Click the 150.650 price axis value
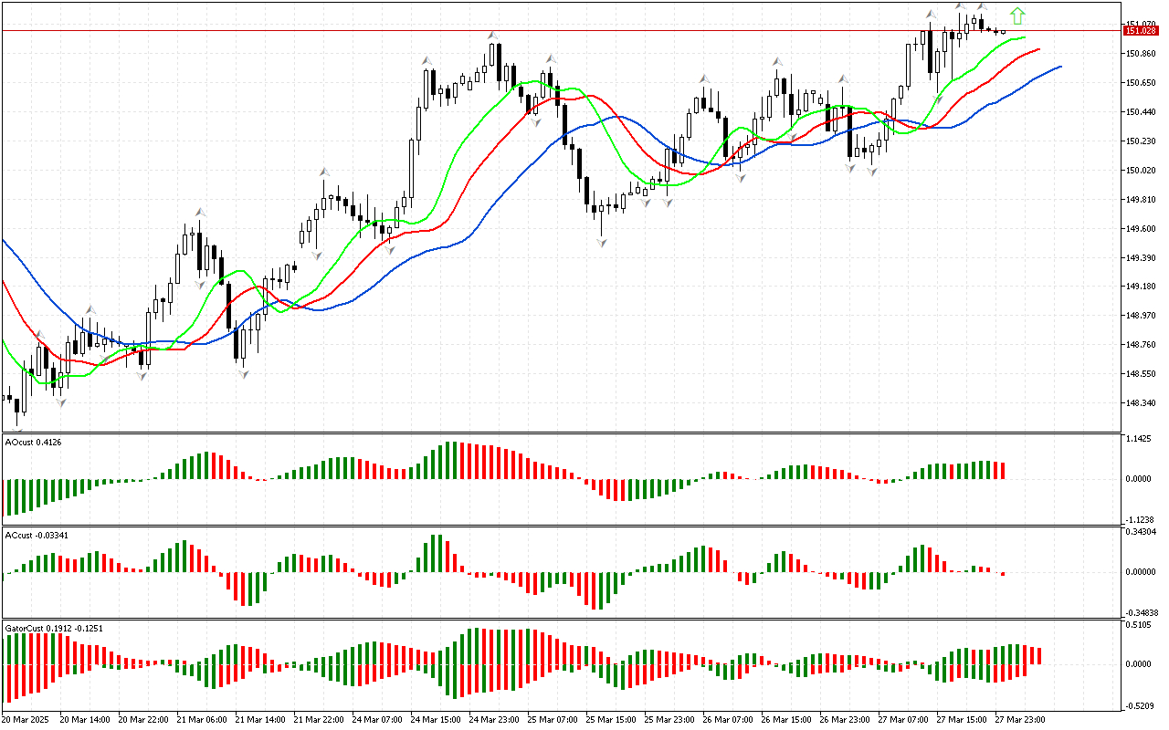This screenshot has height=730, width=1169. click(1142, 83)
